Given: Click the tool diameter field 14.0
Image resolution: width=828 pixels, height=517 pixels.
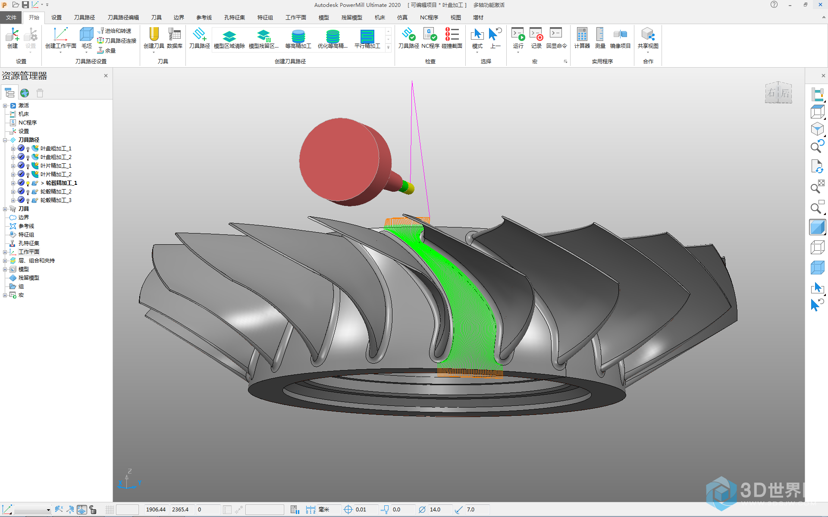Looking at the screenshot, I should click(x=440, y=510).
